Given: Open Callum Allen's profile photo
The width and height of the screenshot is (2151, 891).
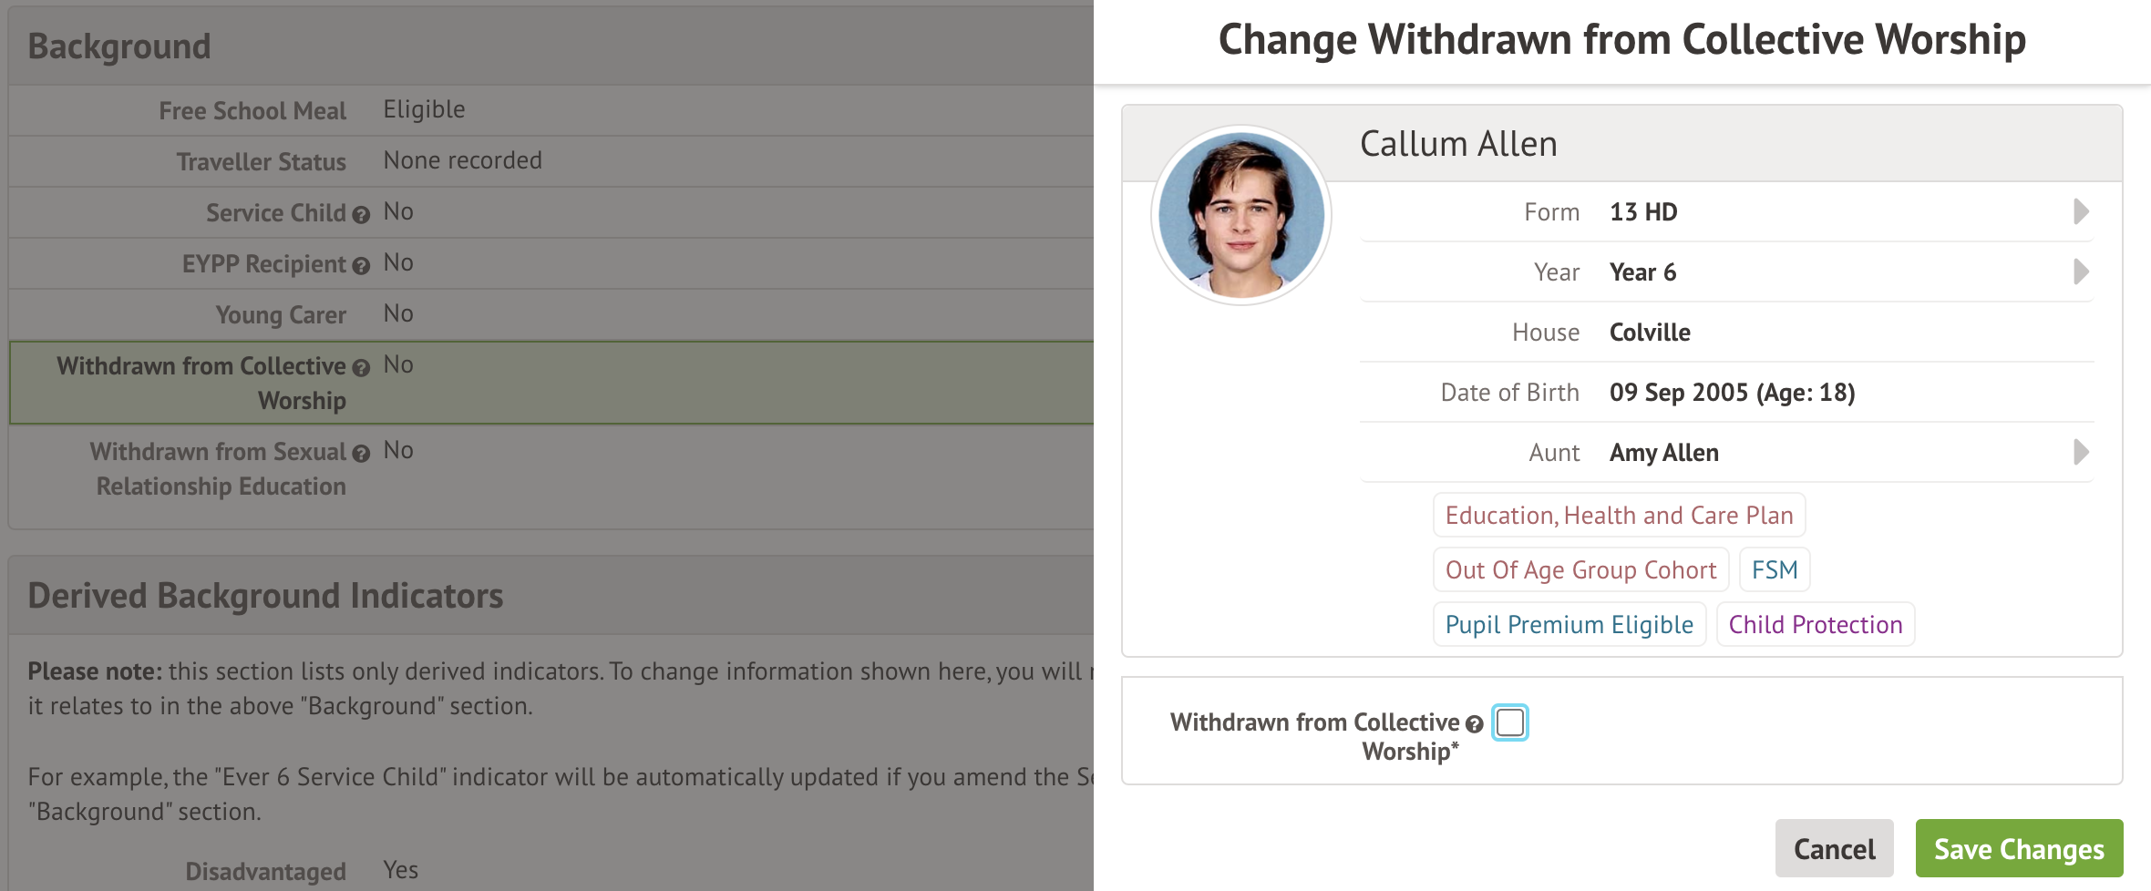Looking at the screenshot, I should tap(1240, 216).
